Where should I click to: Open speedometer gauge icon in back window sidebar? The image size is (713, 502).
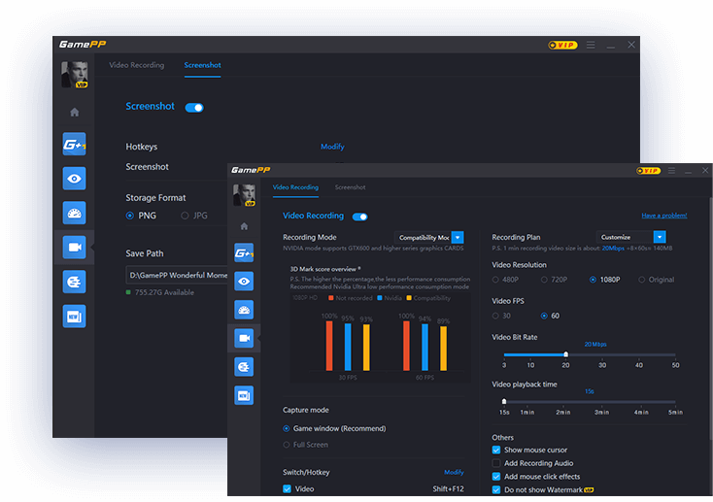coord(75,213)
